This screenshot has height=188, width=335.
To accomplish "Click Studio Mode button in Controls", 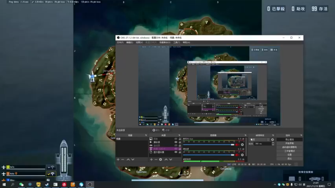I will [289, 151].
